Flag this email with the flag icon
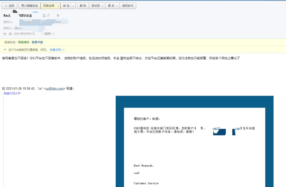Screen dimensions: 286x187 point(49,16)
